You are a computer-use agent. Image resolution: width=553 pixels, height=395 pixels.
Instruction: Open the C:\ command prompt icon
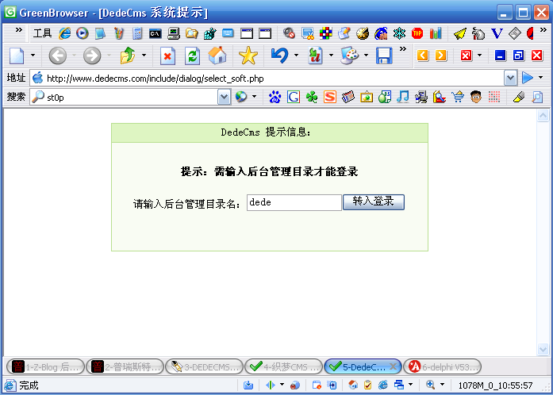click(156, 33)
